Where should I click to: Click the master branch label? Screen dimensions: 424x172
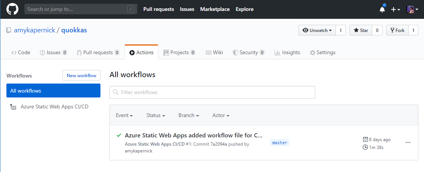[280, 143]
